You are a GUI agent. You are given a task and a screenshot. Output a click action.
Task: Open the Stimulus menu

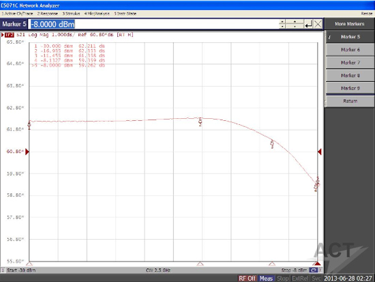[x=71, y=14]
